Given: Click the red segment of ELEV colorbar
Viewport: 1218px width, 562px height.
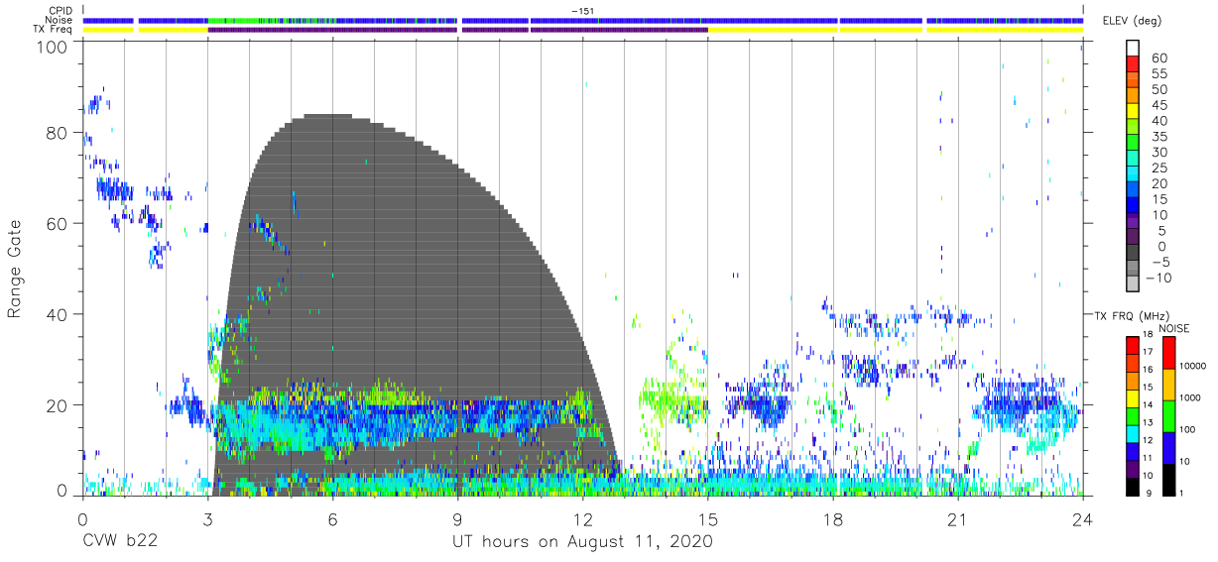Looking at the screenshot, I should 1132,64.
